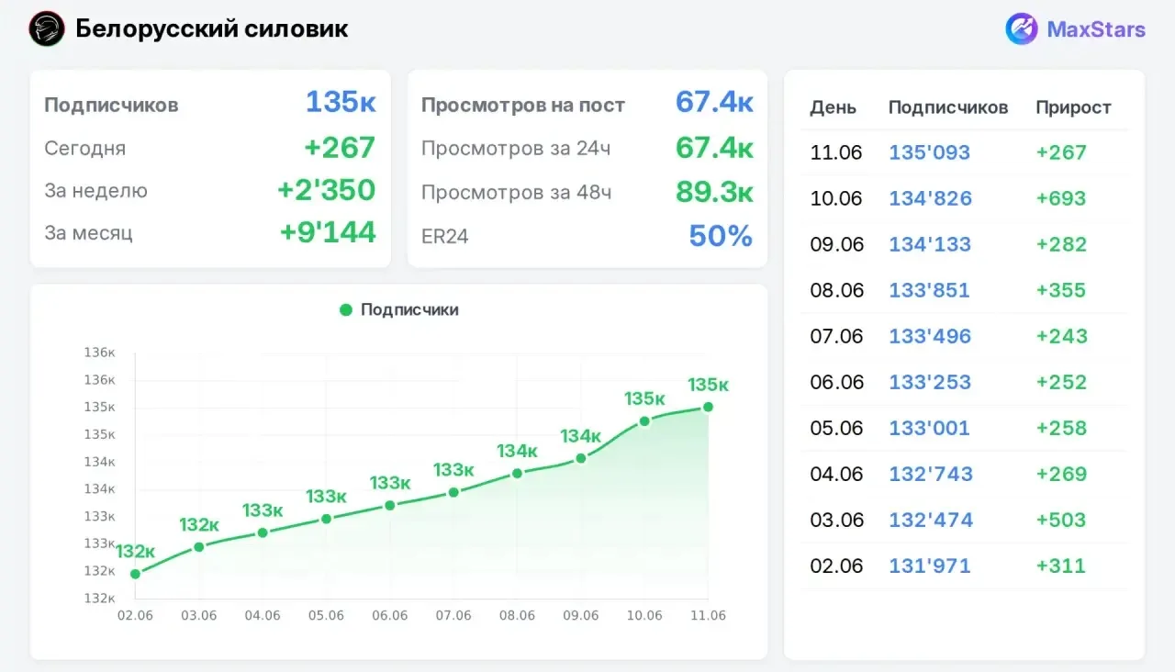Viewport: 1175px width, 672px height.
Task: Click the 05.06 date in table
Action: pos(836,428)
